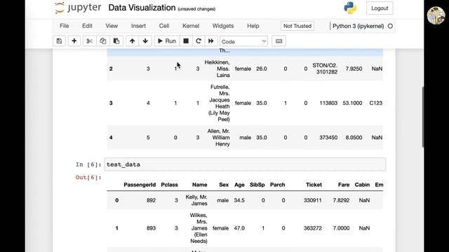
Task: Click the Wilkes, Mrs. James name cell
Action: click(199, 228)
